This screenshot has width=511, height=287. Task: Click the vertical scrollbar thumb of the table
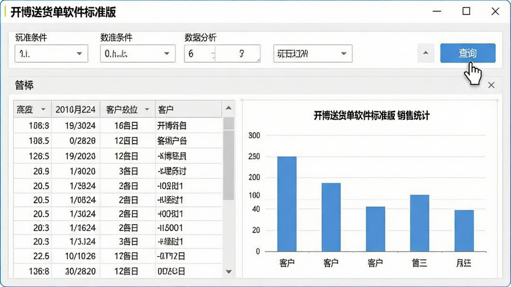[x=229, y=159]
